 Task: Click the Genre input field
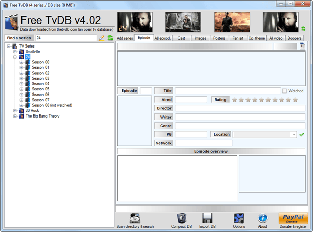click(x=240, y=126)
